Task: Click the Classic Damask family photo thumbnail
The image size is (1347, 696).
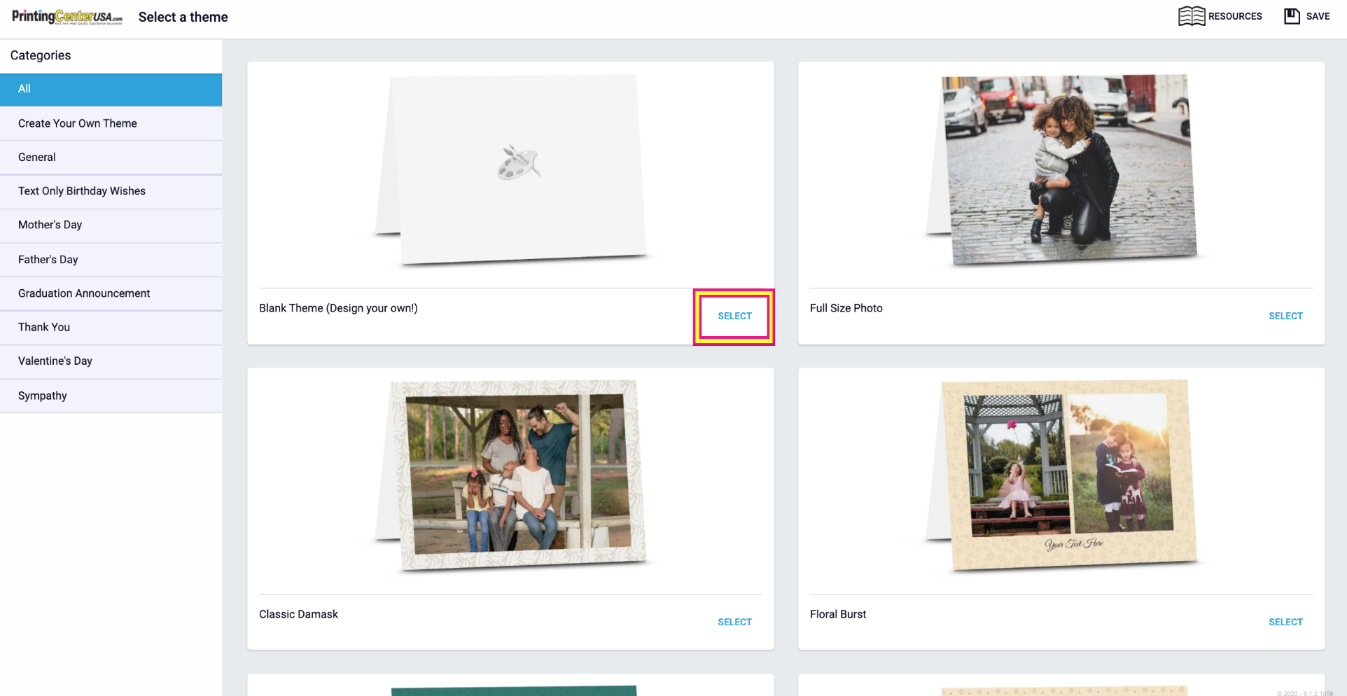Action: 518,474
